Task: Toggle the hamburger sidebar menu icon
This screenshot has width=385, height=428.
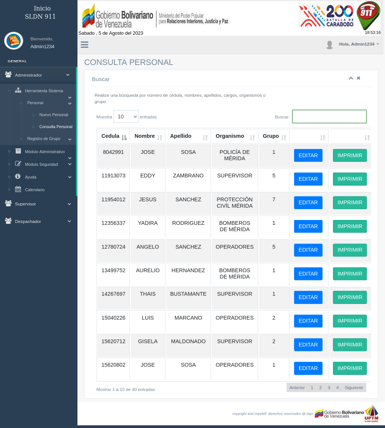Action: [85, 45]
